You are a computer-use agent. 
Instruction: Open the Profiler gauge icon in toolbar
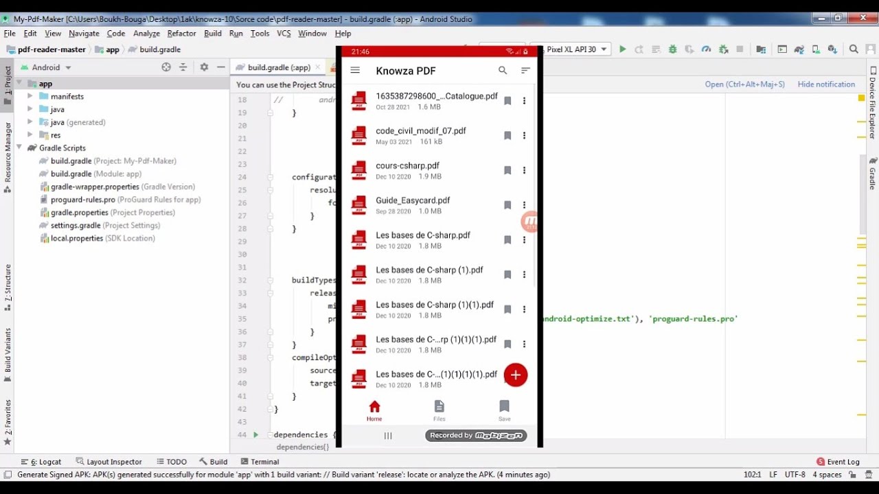click(x=706, y=49)
